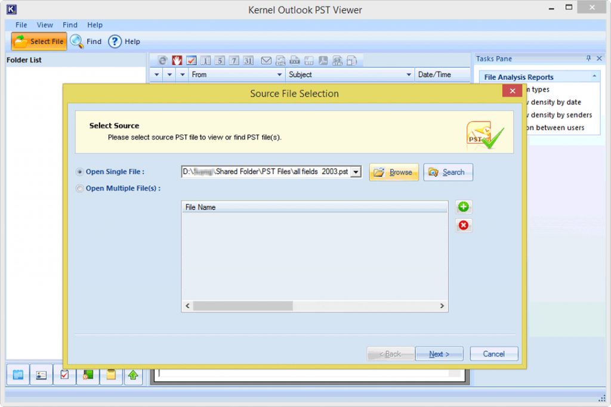Open the second narrow column dropdown arrow
Screen dimensions: 611x407
(x=169, y=74)
